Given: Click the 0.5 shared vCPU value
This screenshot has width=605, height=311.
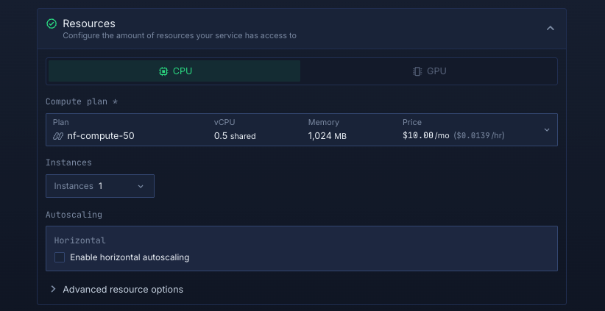Looking at the screenshot, I should click(x=235, y=136).
